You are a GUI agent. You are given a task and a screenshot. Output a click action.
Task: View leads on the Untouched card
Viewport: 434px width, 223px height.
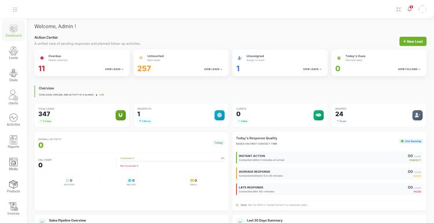[213, 69]
